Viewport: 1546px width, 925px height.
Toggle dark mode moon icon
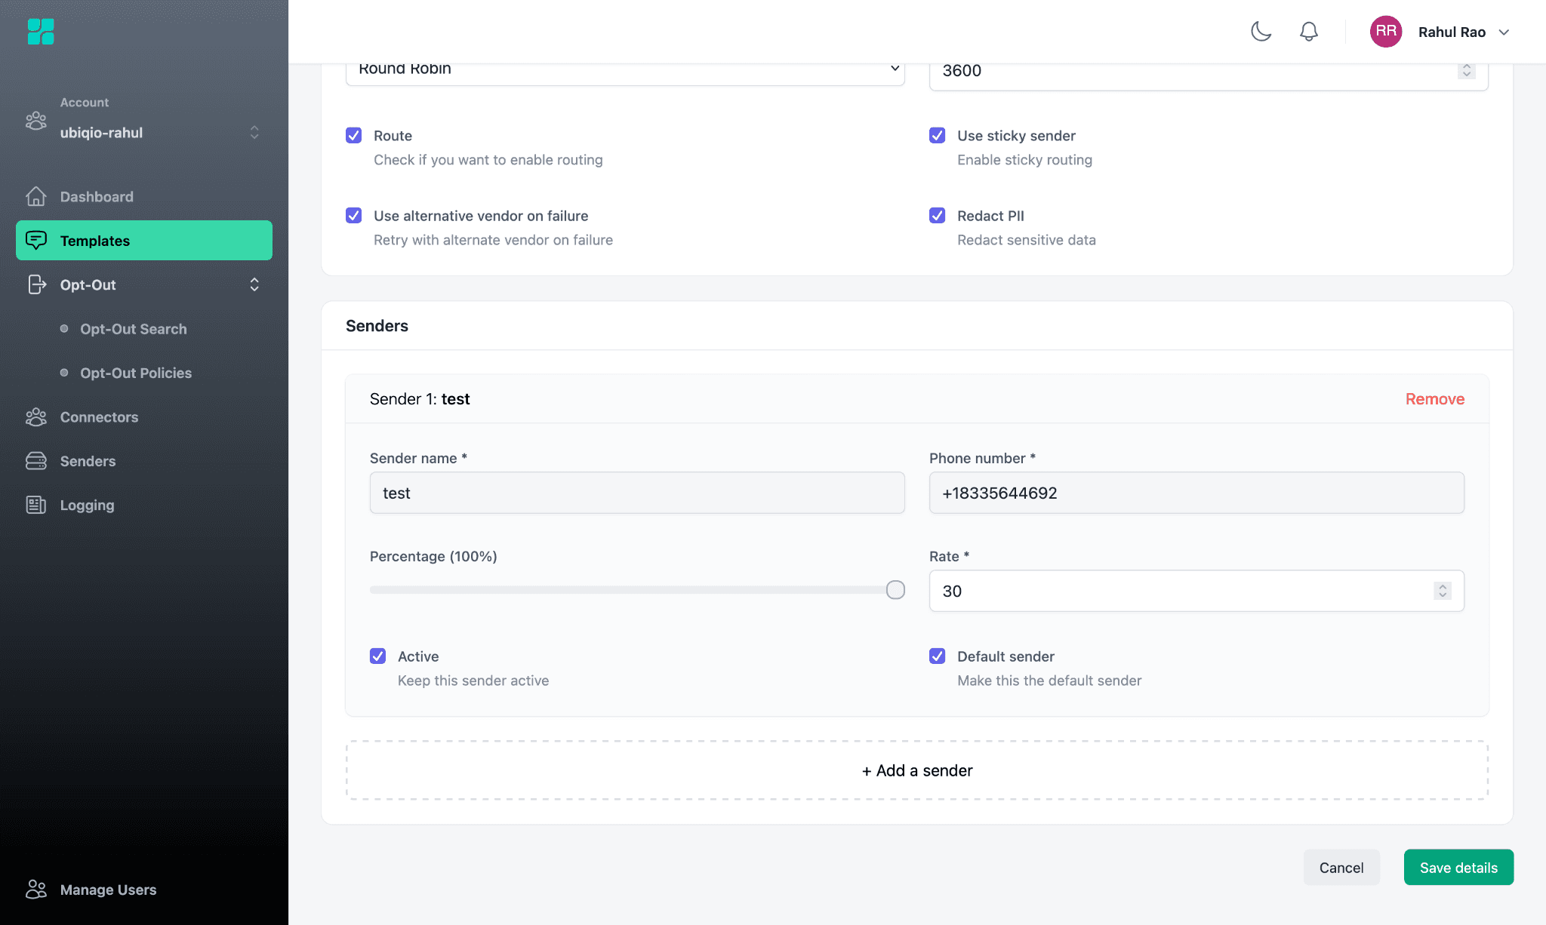(x=1261, y=32)
